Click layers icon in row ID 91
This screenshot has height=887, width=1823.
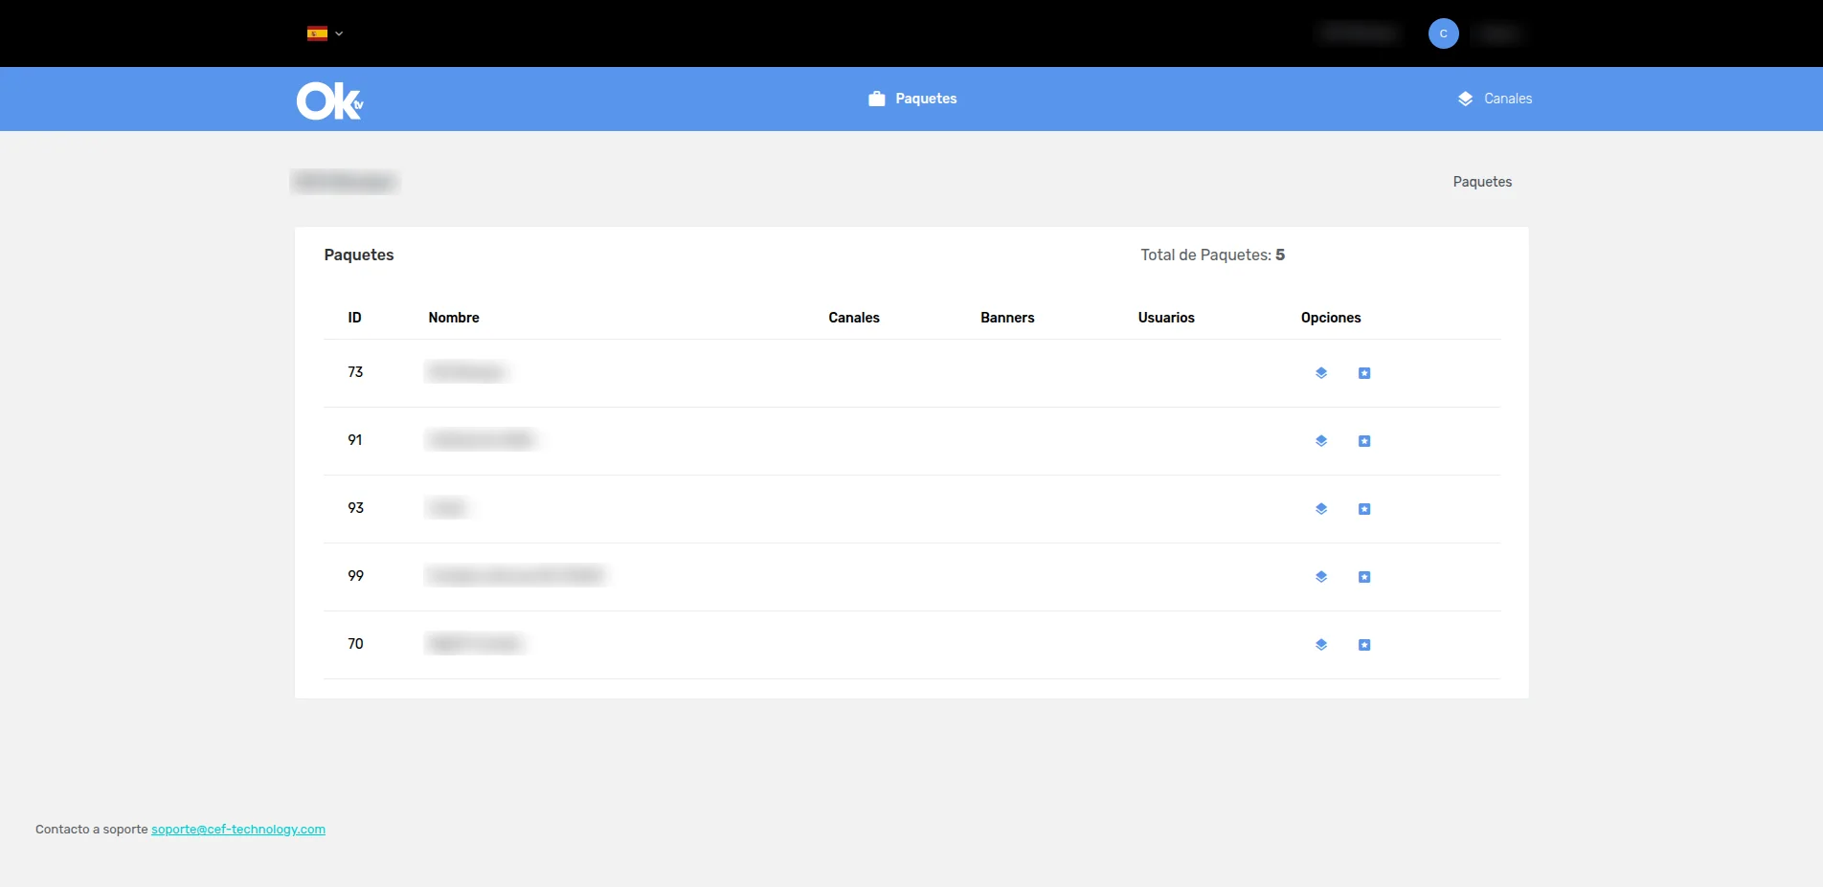1321,441
